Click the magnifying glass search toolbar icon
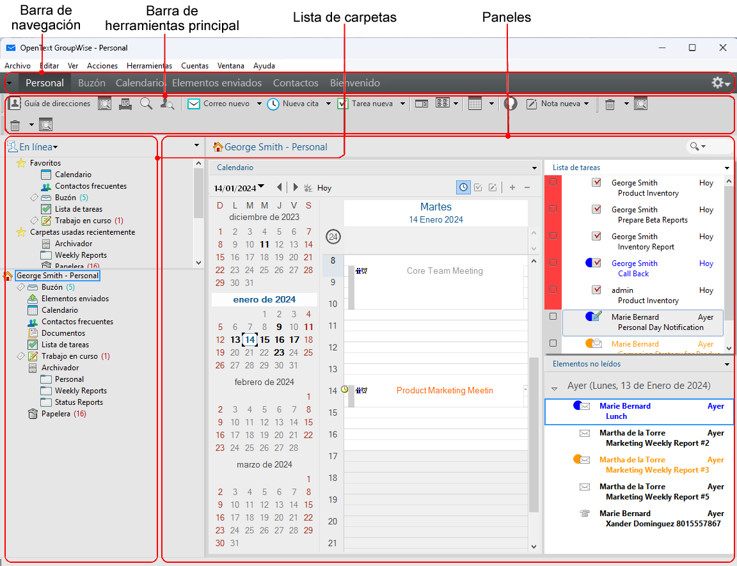This screenshot has height=566, width=737. [146, 104]
